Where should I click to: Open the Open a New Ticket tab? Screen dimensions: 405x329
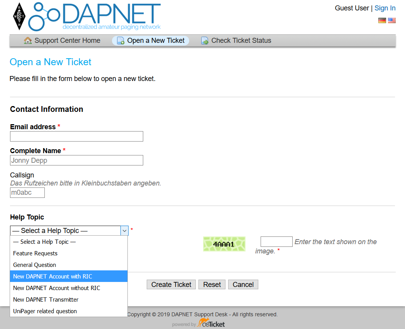pyautogui.click(x=151, y=40)
